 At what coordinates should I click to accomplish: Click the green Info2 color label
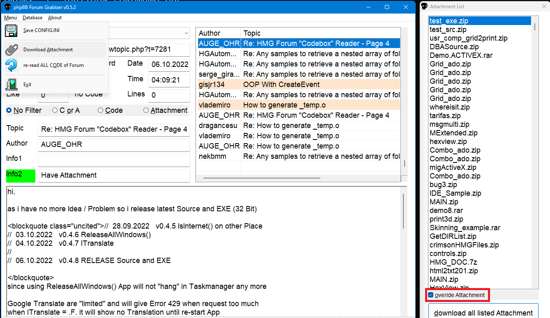pyautogui.click(x=21, y=176)
